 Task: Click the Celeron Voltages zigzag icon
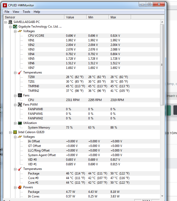(20, 137)
